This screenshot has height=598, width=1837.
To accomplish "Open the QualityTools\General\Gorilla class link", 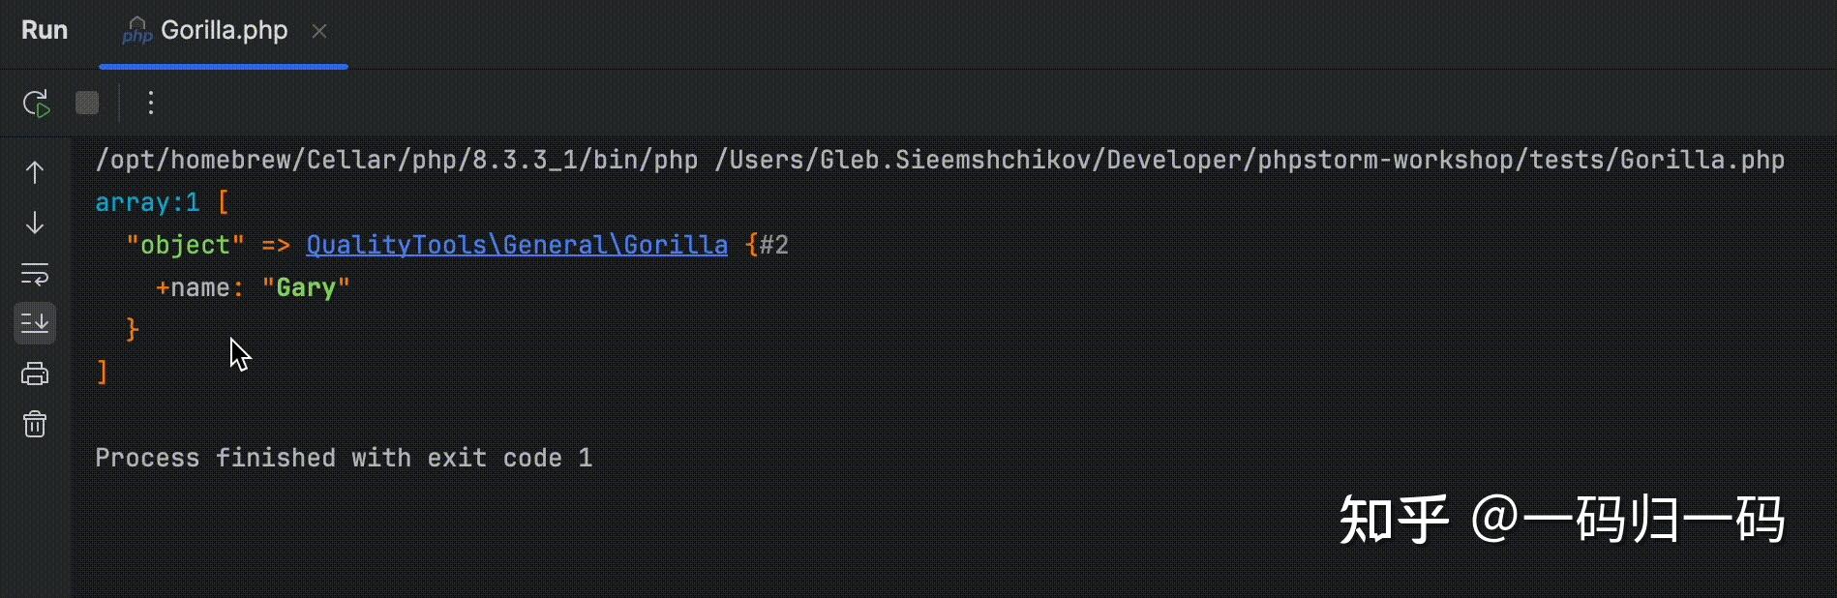I will [516, 245].
